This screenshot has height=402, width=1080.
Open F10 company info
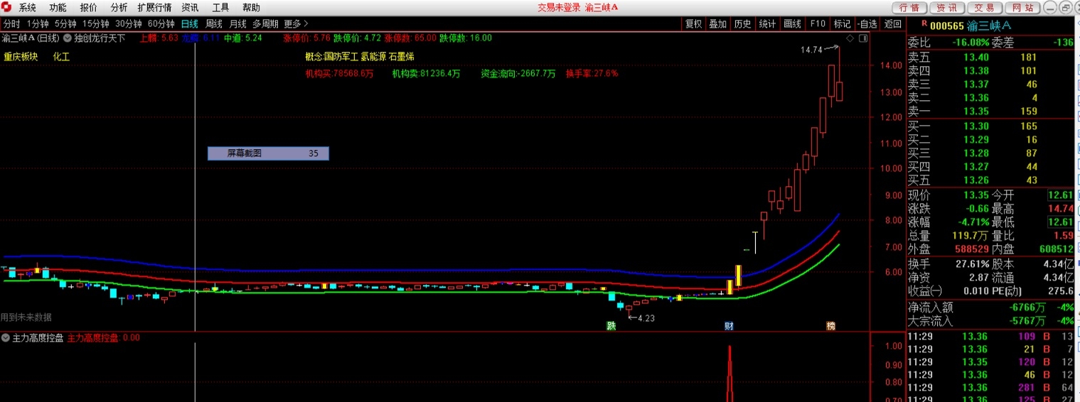pyautogui.click(x=817, y=23)
